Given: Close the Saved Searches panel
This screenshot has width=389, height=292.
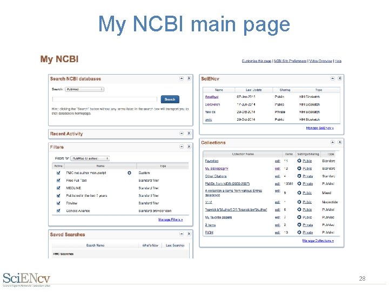Looking at the screenshot, I should click(x=189, y=234).
